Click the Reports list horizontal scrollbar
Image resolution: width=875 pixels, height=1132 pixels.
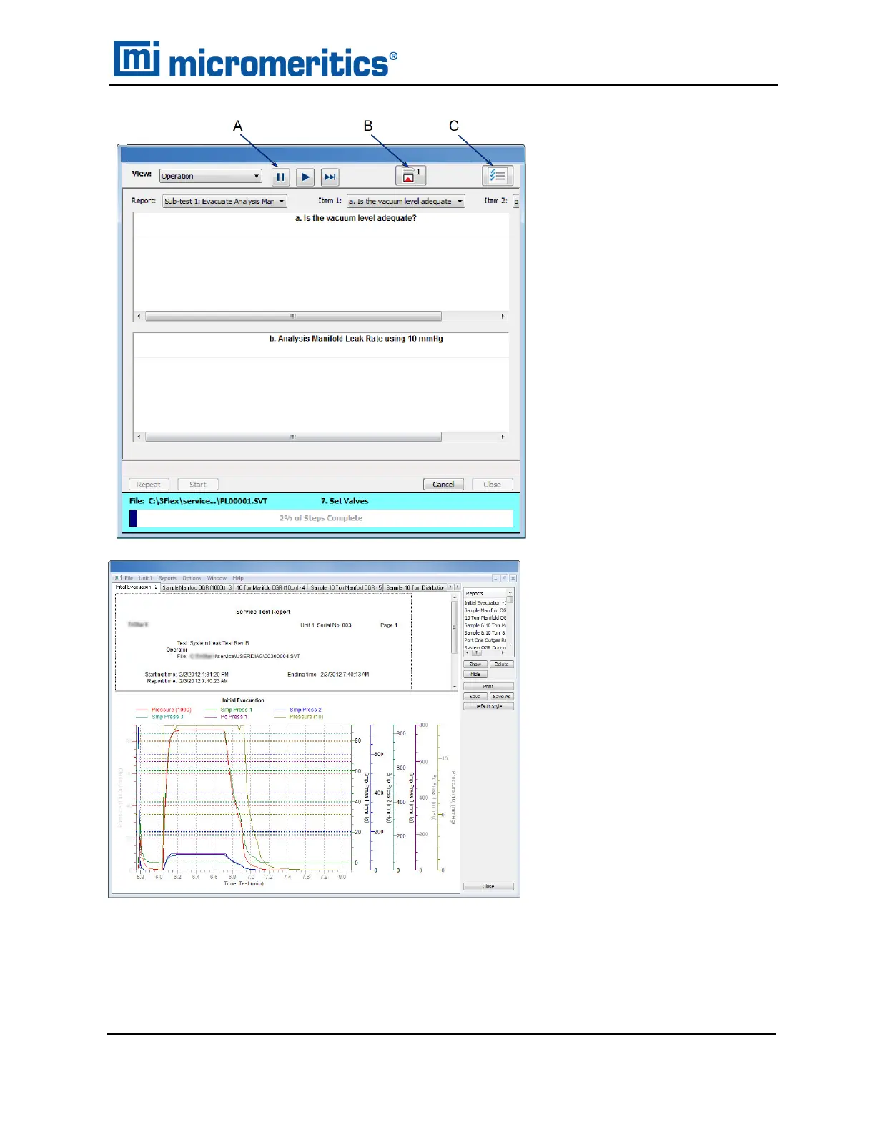click(485, 652)
